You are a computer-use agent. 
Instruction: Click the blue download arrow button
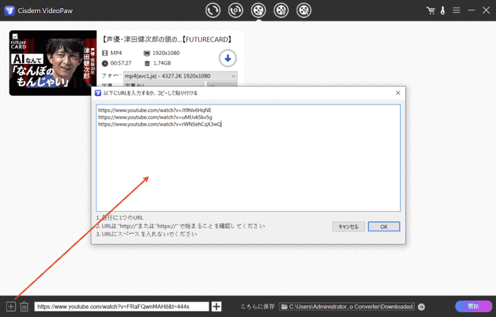[228, 58]
